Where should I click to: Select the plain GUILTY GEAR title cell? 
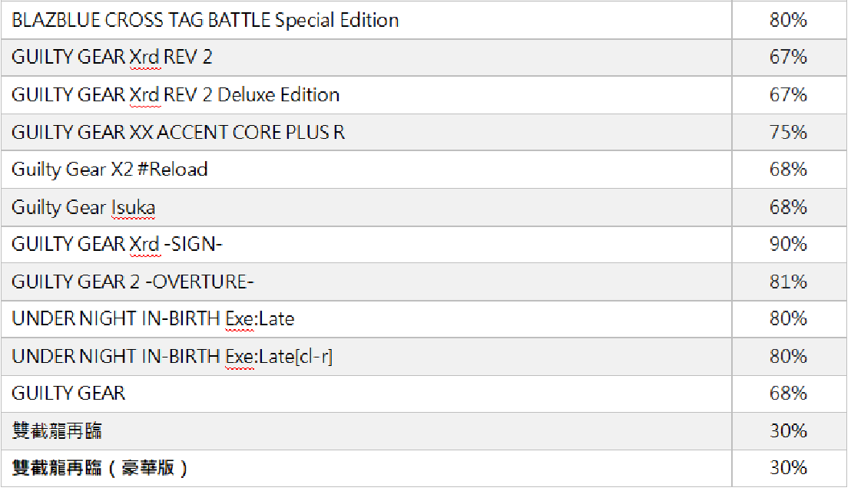pos(68,394)
